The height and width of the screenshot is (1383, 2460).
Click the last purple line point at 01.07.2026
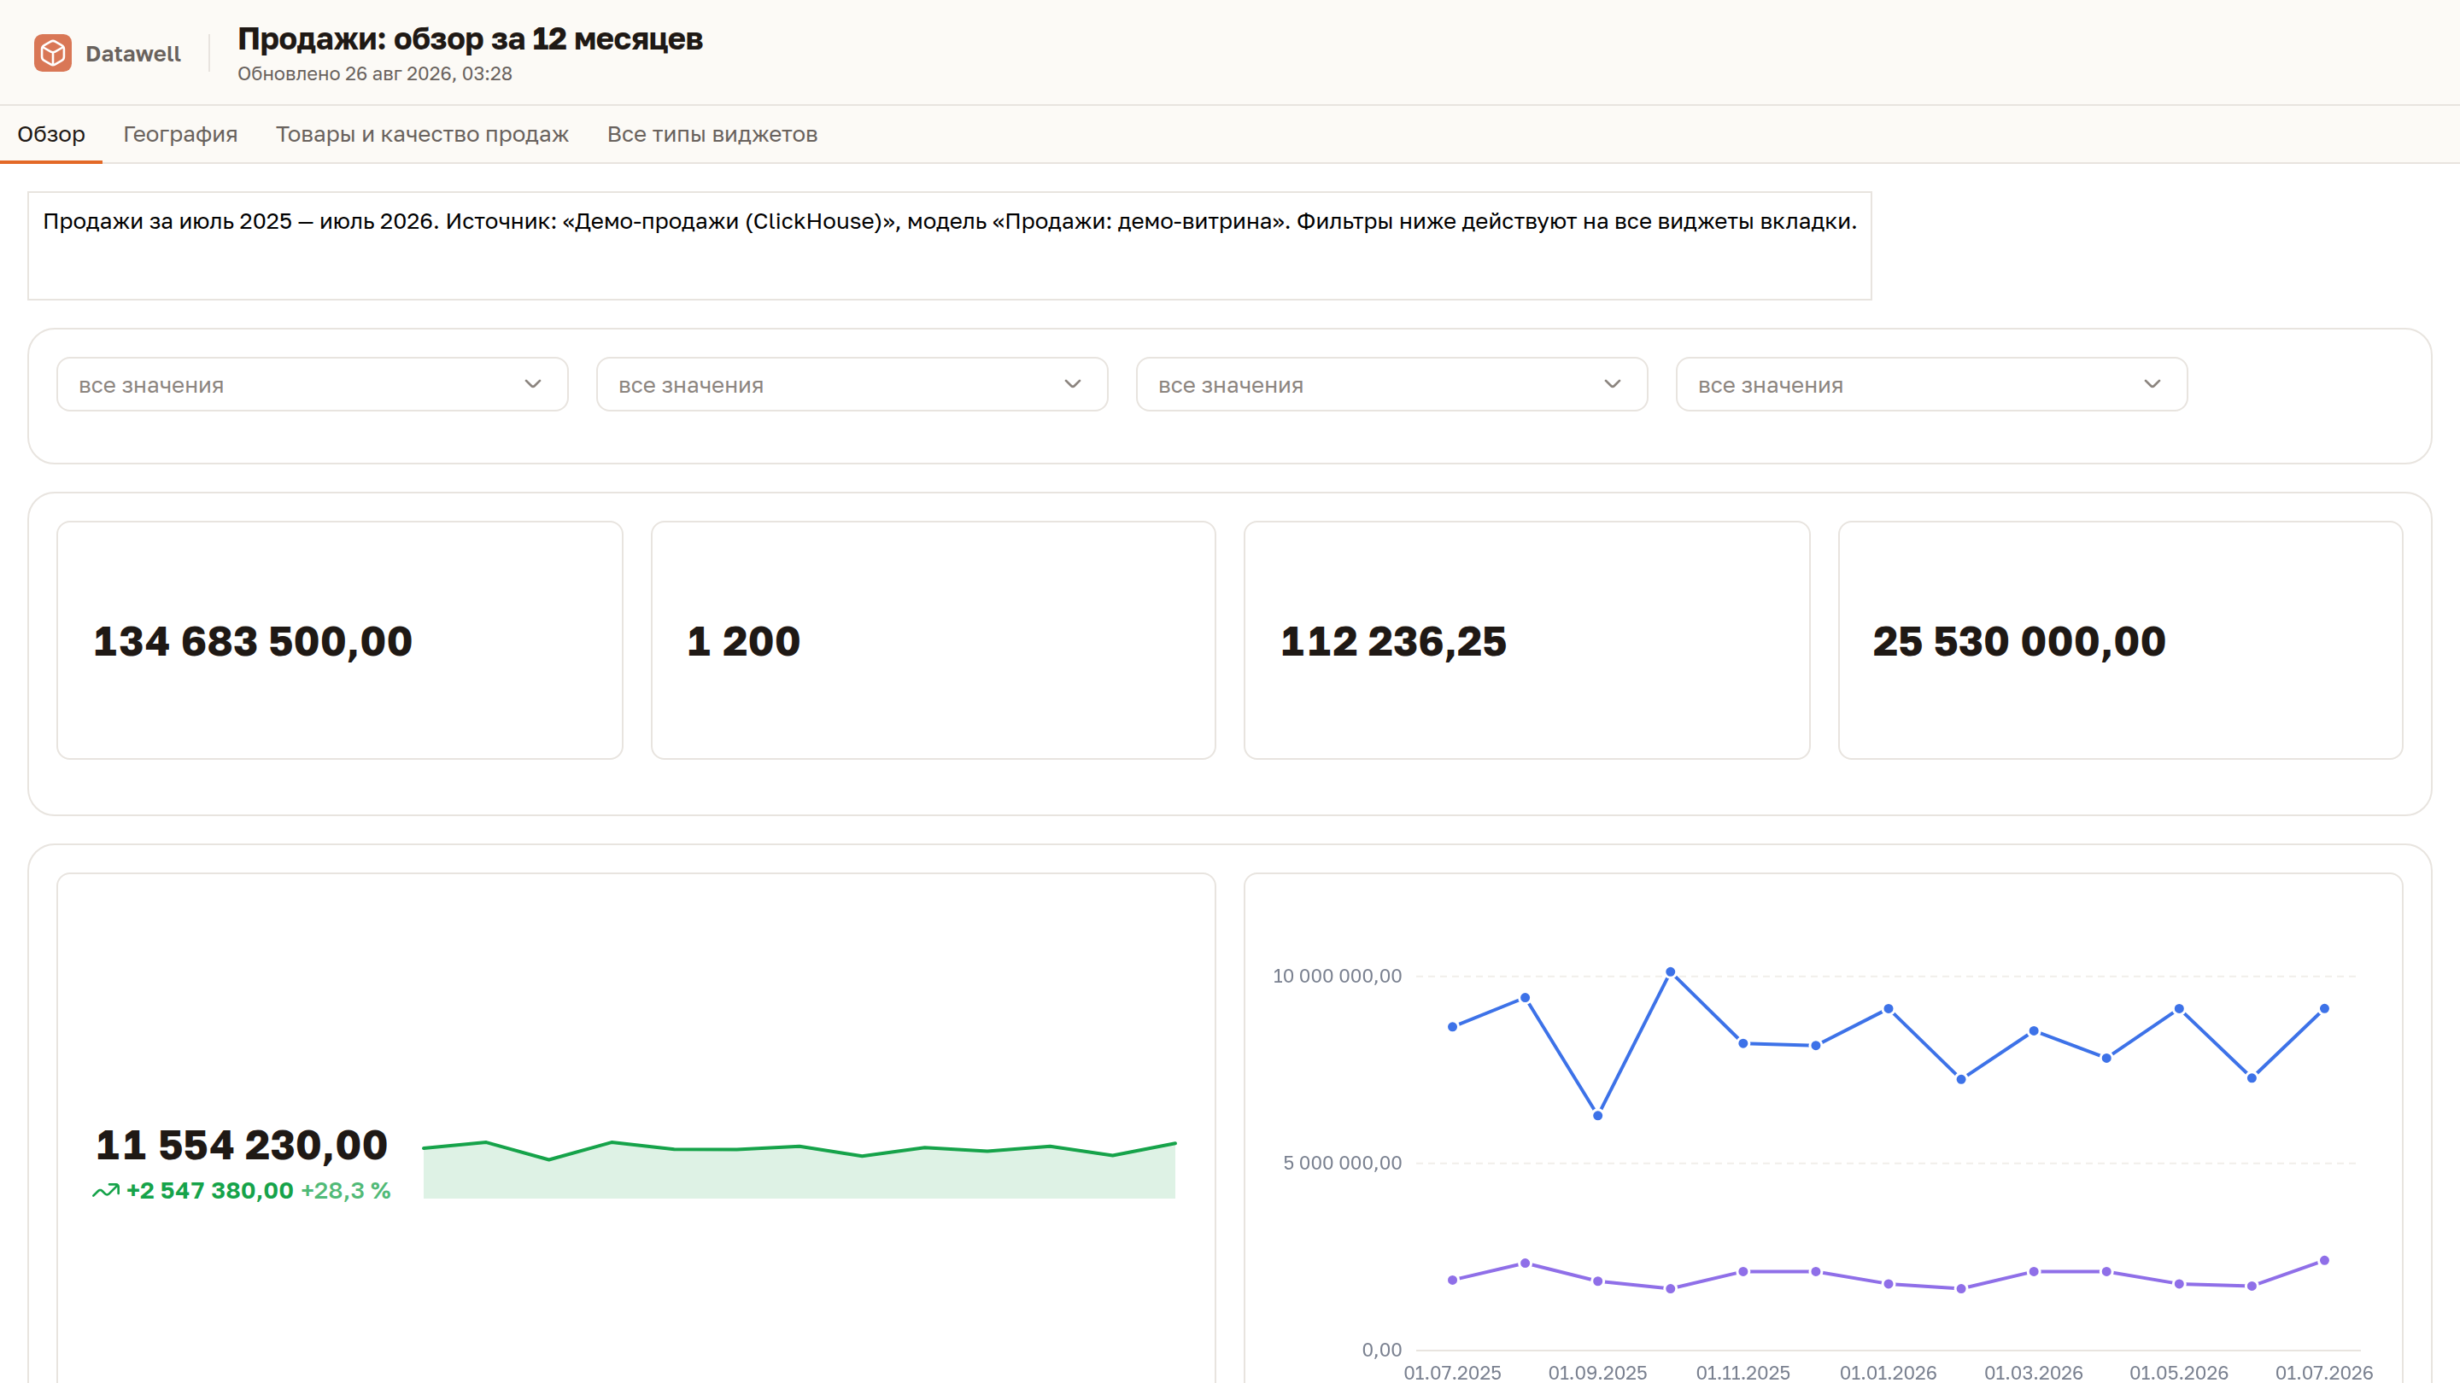[x=2324, y=1260]
